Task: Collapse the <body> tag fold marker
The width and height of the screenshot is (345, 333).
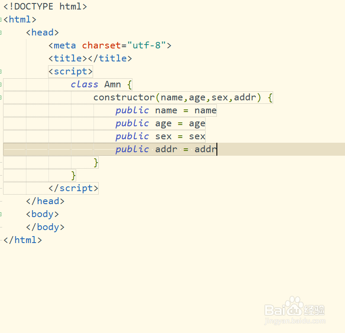Action: (1, 215)
